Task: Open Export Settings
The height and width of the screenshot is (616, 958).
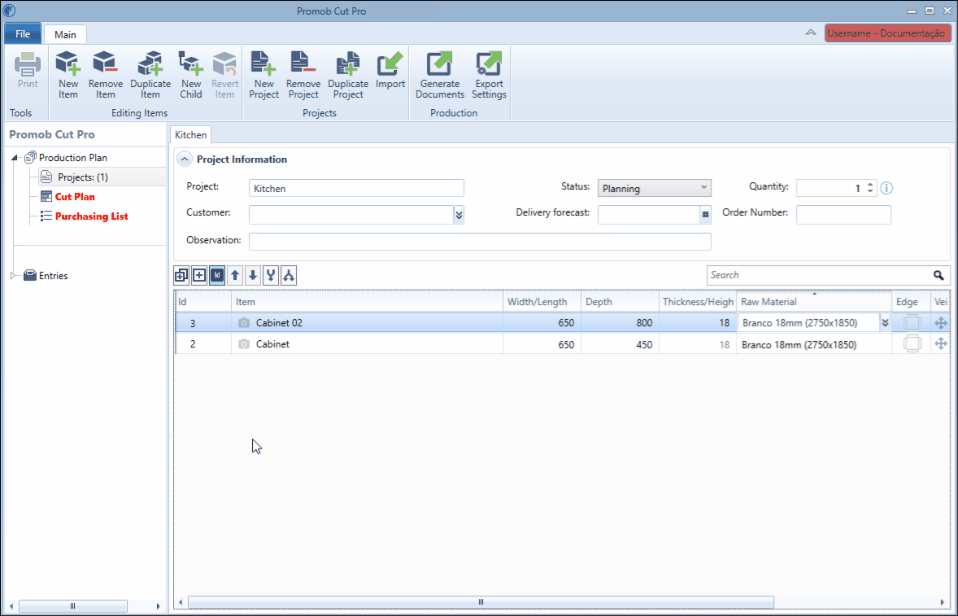Action: click(489, 75)
